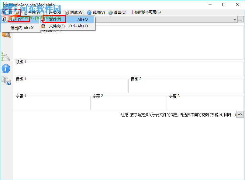Image resolution: width=245 pixels, height=180 pixels.
Task: Click the blue info About icon in sidebar
Action: (6, 69)
